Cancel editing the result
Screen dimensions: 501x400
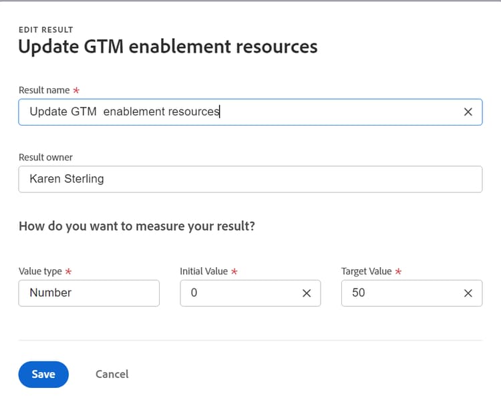click(x=112, y=374)
